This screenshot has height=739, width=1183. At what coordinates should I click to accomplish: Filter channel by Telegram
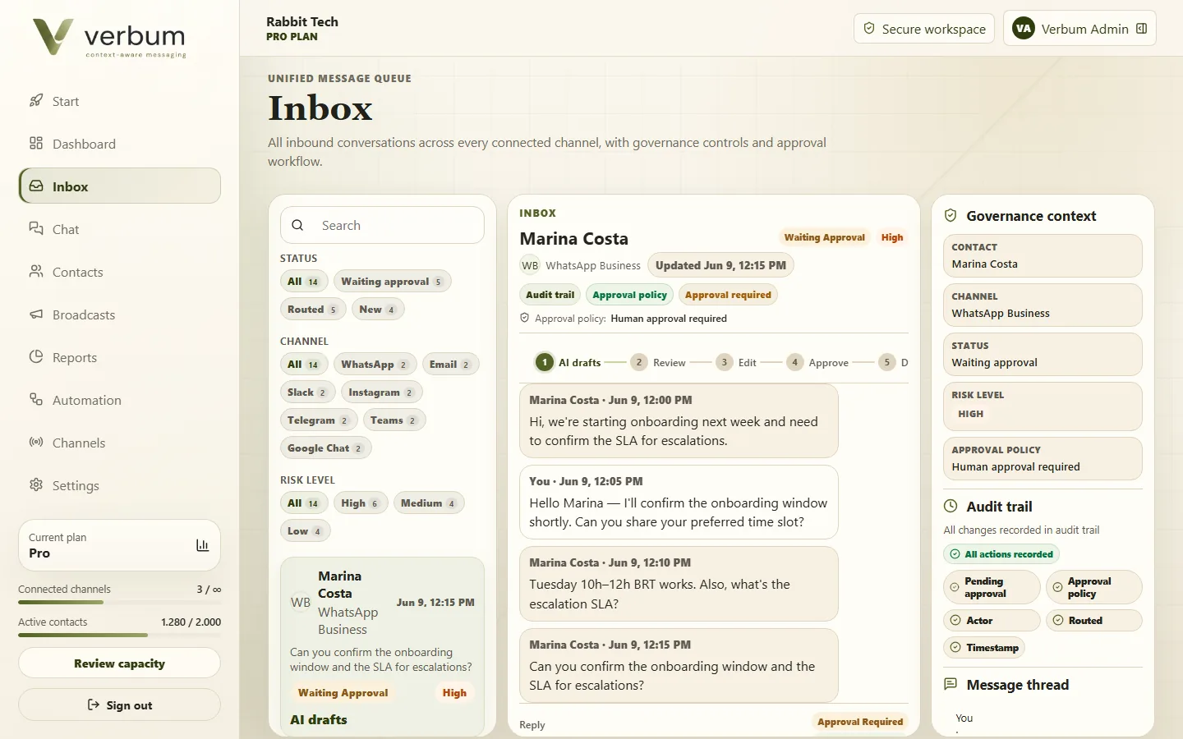pos(318,420)
